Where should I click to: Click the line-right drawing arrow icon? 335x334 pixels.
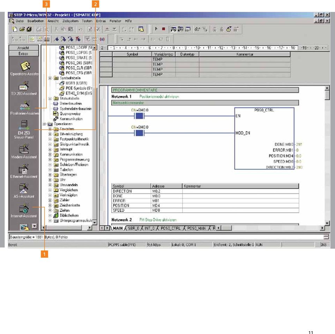(143, 39)
